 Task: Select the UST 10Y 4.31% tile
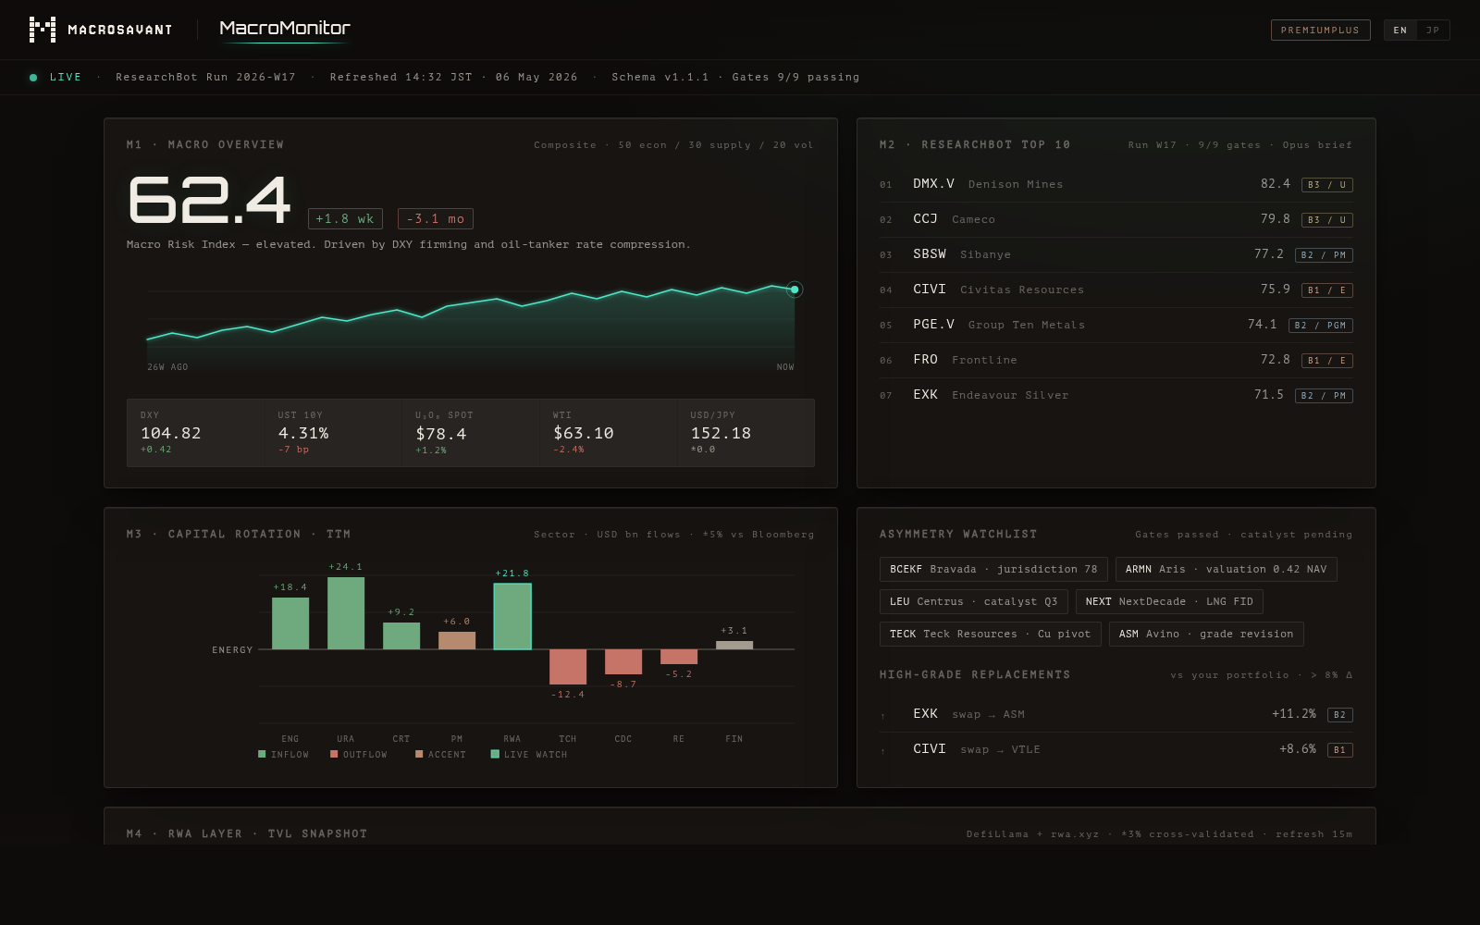tap(333, 433)
